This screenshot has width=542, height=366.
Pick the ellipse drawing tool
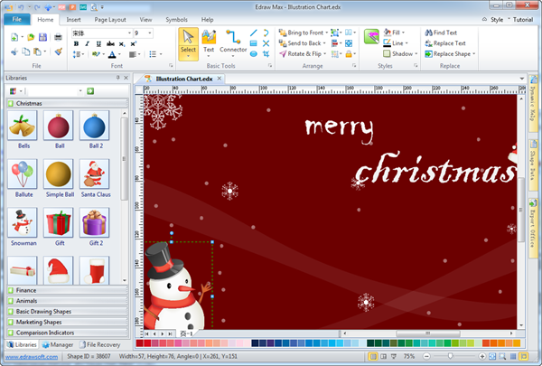(x=253, y=54)
